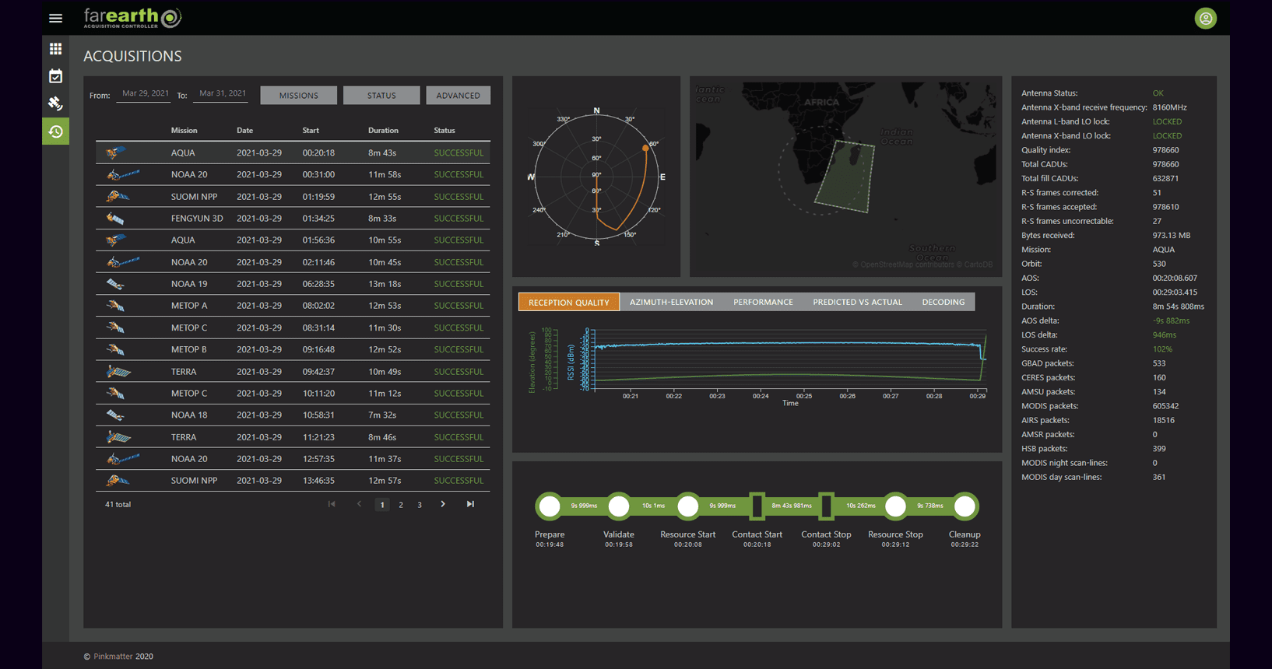Open the MISSIONS filter dropdown
Viewport: 1272px width, 669px height.
(x=298, y=95)
